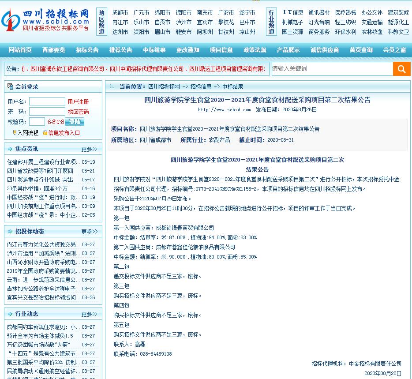412x379 pixels.
Task: Click the 四川招投标网 site logo
Action: [x=46, y=20]
